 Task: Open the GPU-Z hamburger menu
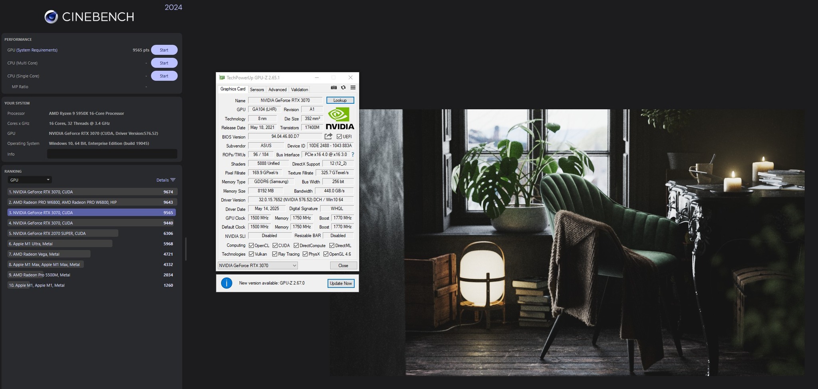pyautogui.click(x=353, y=88)
